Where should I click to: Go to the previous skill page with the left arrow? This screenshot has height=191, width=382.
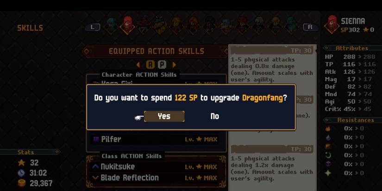coord(138,65)
